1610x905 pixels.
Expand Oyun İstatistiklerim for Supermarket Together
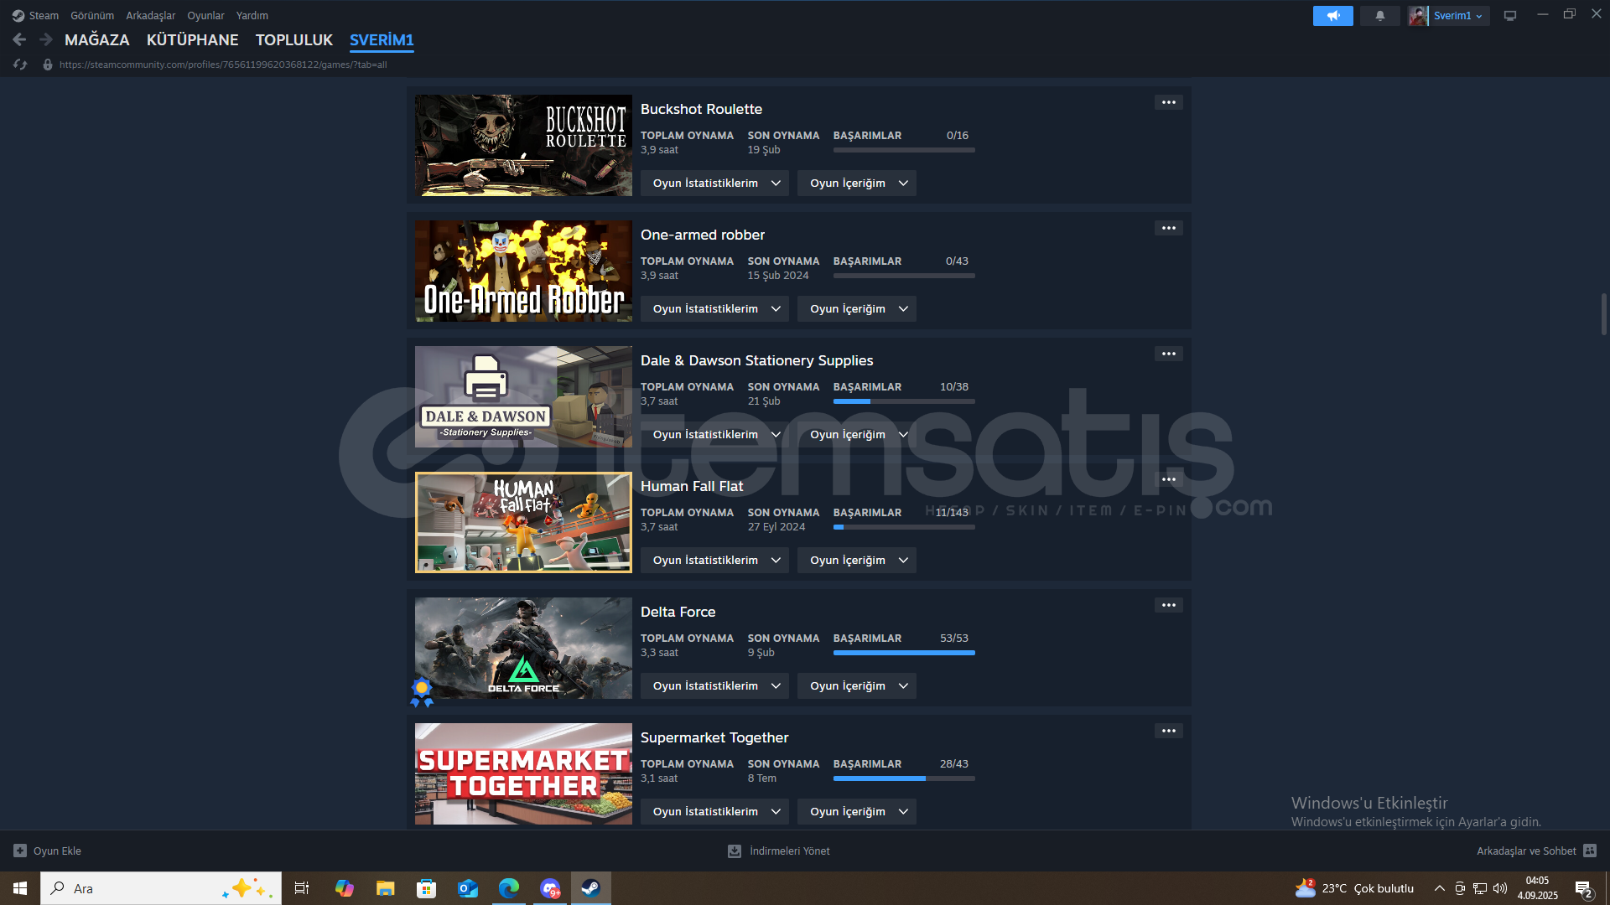(714, 811)
